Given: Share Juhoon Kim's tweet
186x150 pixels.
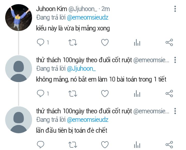Looking at the screenshot, I should pos(169,42).
